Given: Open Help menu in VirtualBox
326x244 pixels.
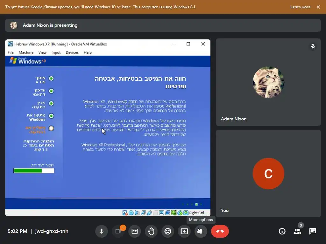Looking at the screenshot, I should pos(88,52).
